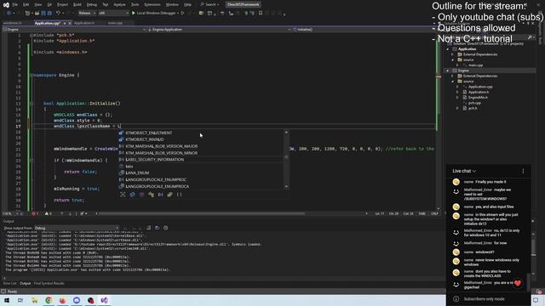The height and width of the screenshot is (306, 545).
Task: Click the IntelliSense list scrollbar
Action: click(x=286, y=159)
